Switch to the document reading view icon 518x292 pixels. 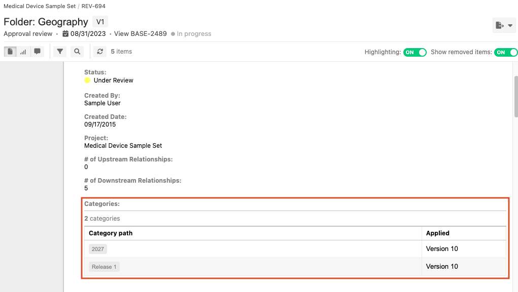click(10, 52)
